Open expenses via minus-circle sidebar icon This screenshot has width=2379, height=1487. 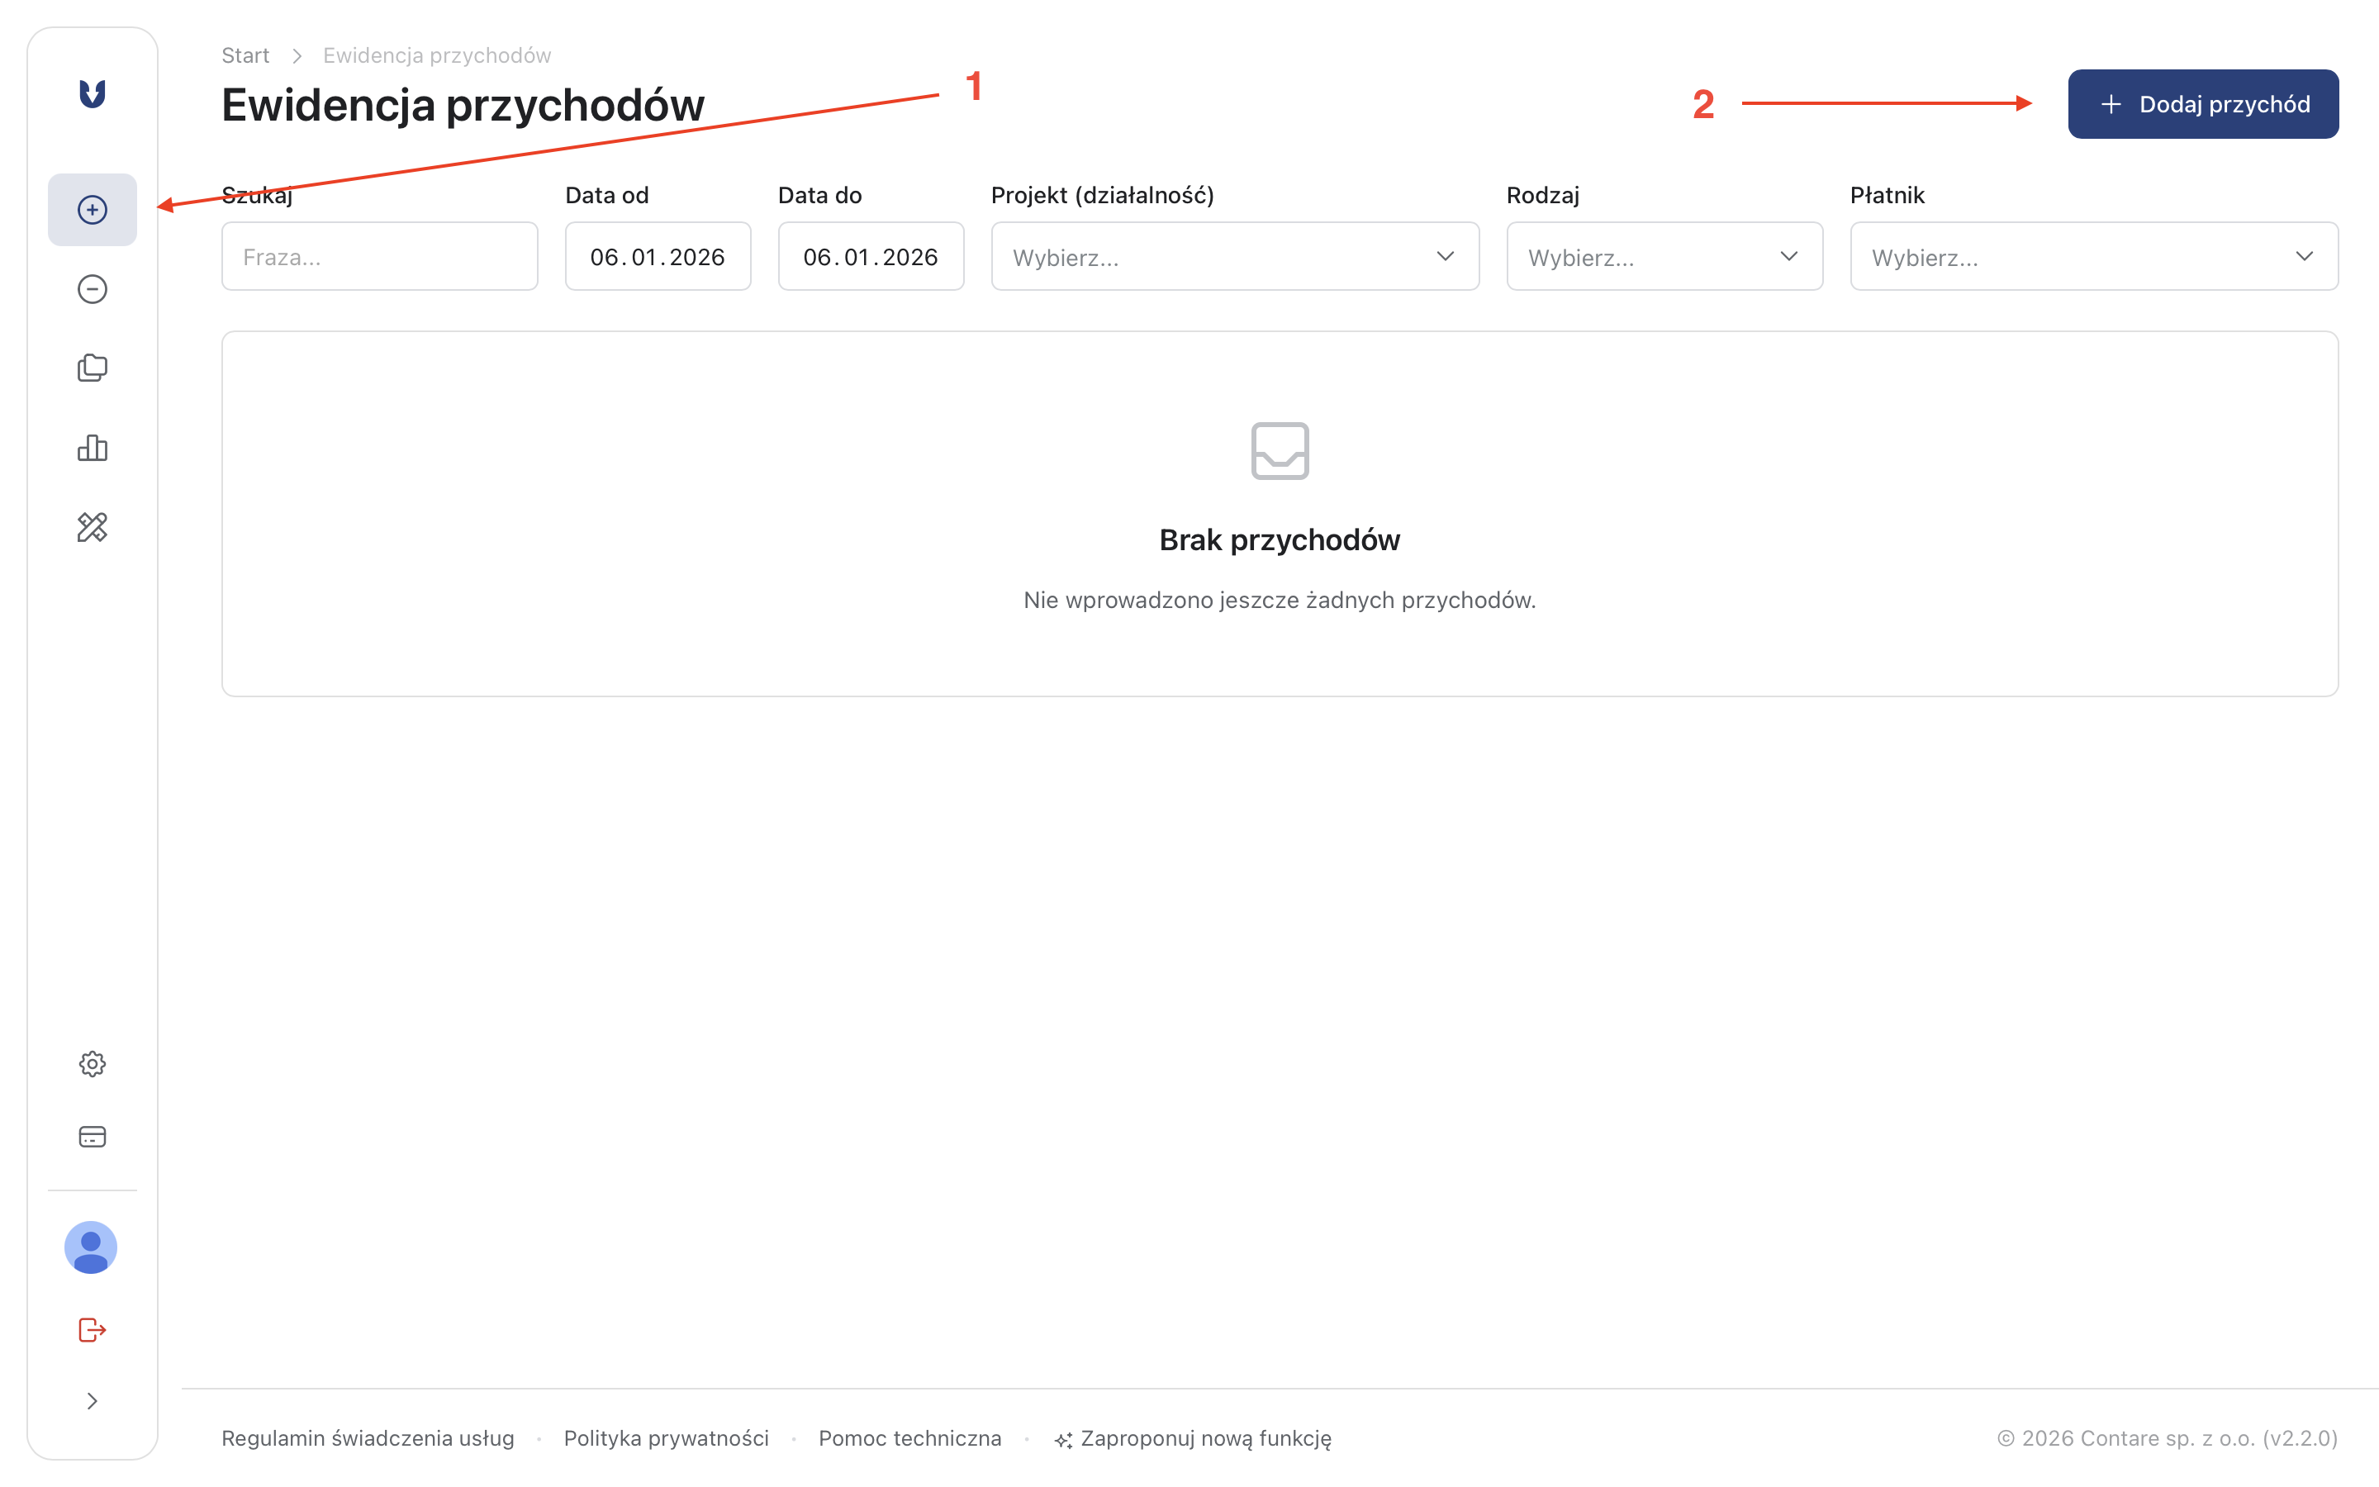[x=93, y=289]
